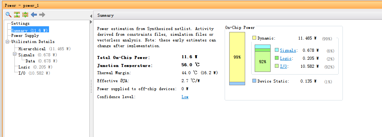Click the Power - power_1 title bar
This screenshot has height=137, width=382.
[x=192, y=5]
